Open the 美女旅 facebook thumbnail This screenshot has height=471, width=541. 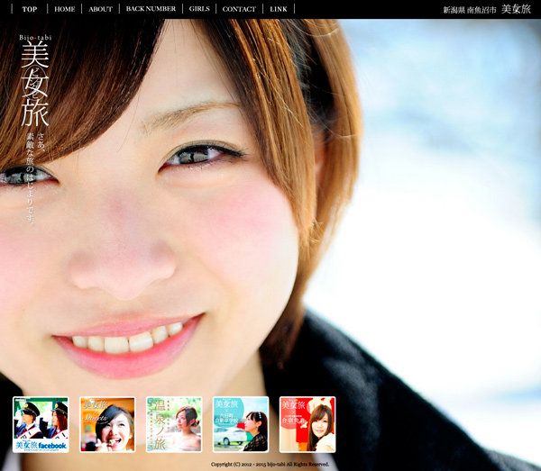[41, 424]
